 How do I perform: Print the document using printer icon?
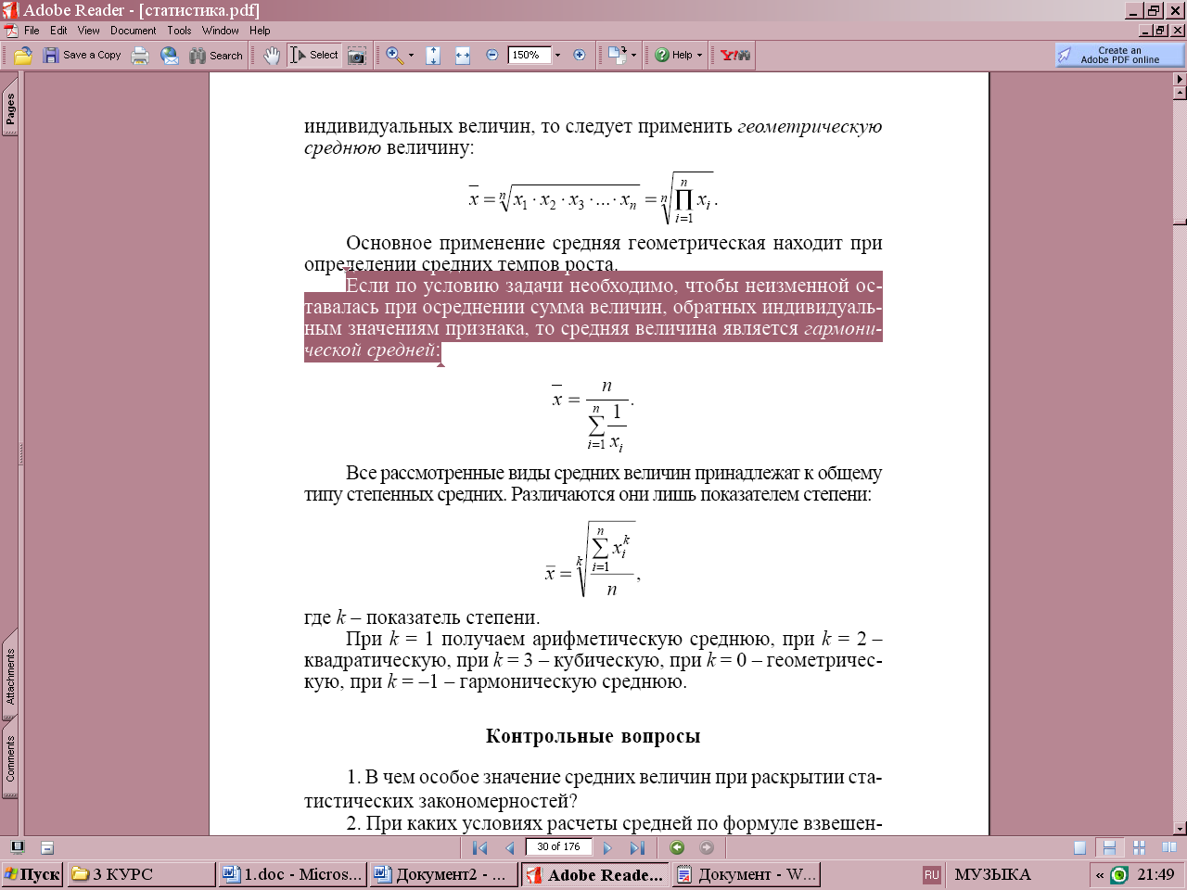pyautogui.click(x=140, y=56)
